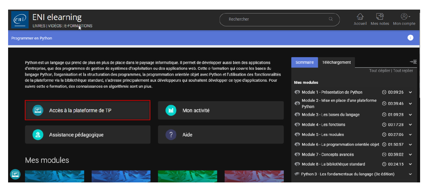The width and height of the screenshot is (424, 186).
Task: Toggle eye icon for Module 2
Action: 297,103
